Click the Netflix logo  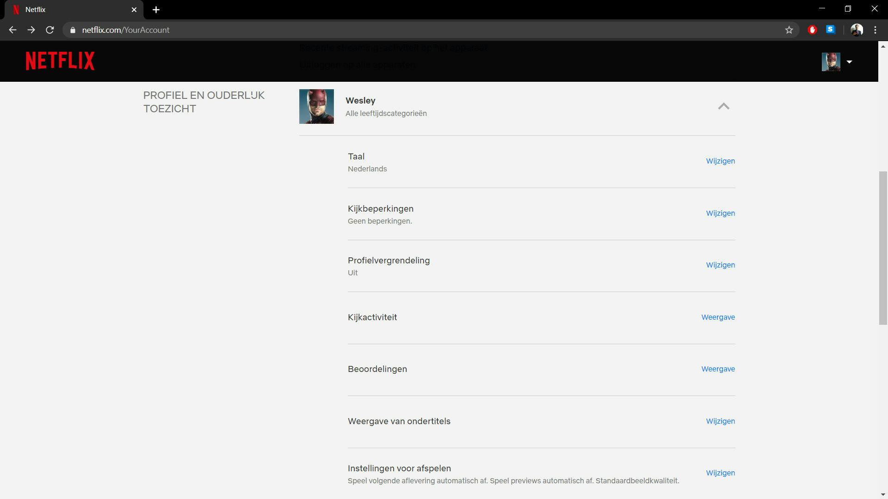click(x=60, y=61)
